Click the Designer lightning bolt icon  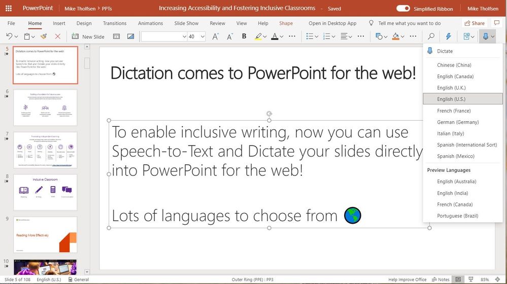[448, 37]
